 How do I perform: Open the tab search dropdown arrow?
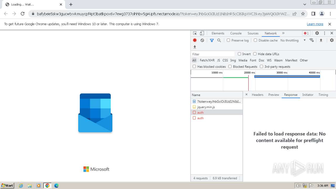304,4
